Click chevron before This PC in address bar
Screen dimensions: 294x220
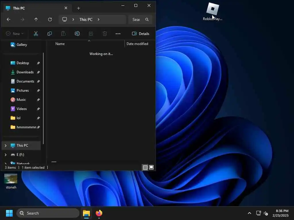tap(73, 19)
